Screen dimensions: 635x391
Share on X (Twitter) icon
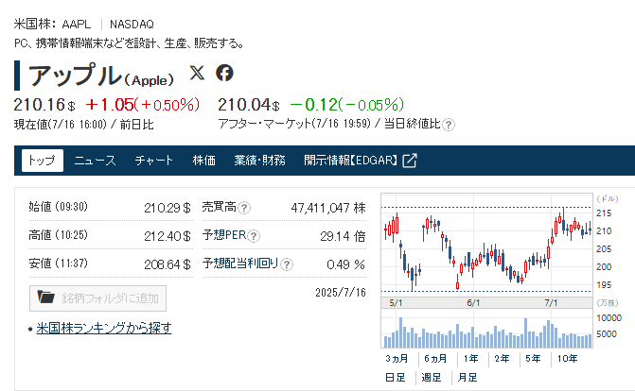197,73
